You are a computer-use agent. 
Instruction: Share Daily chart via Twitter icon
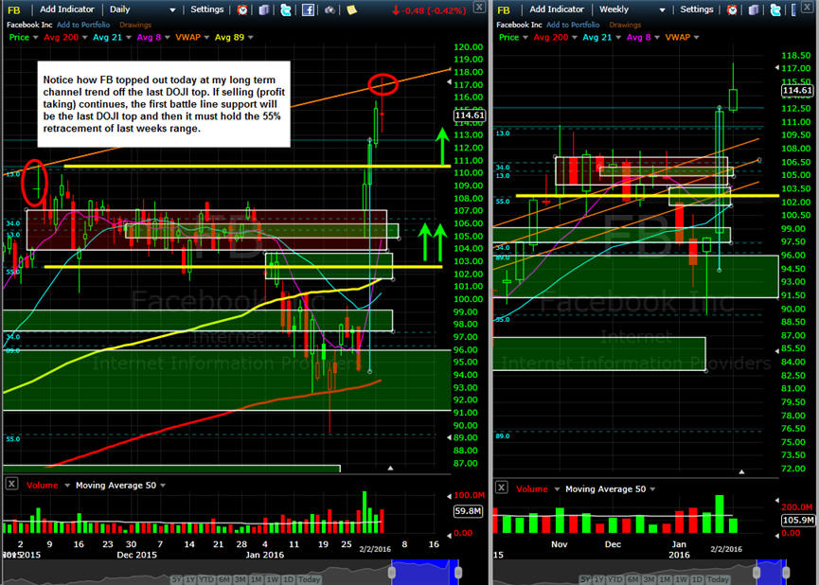[x=286, y=9]
